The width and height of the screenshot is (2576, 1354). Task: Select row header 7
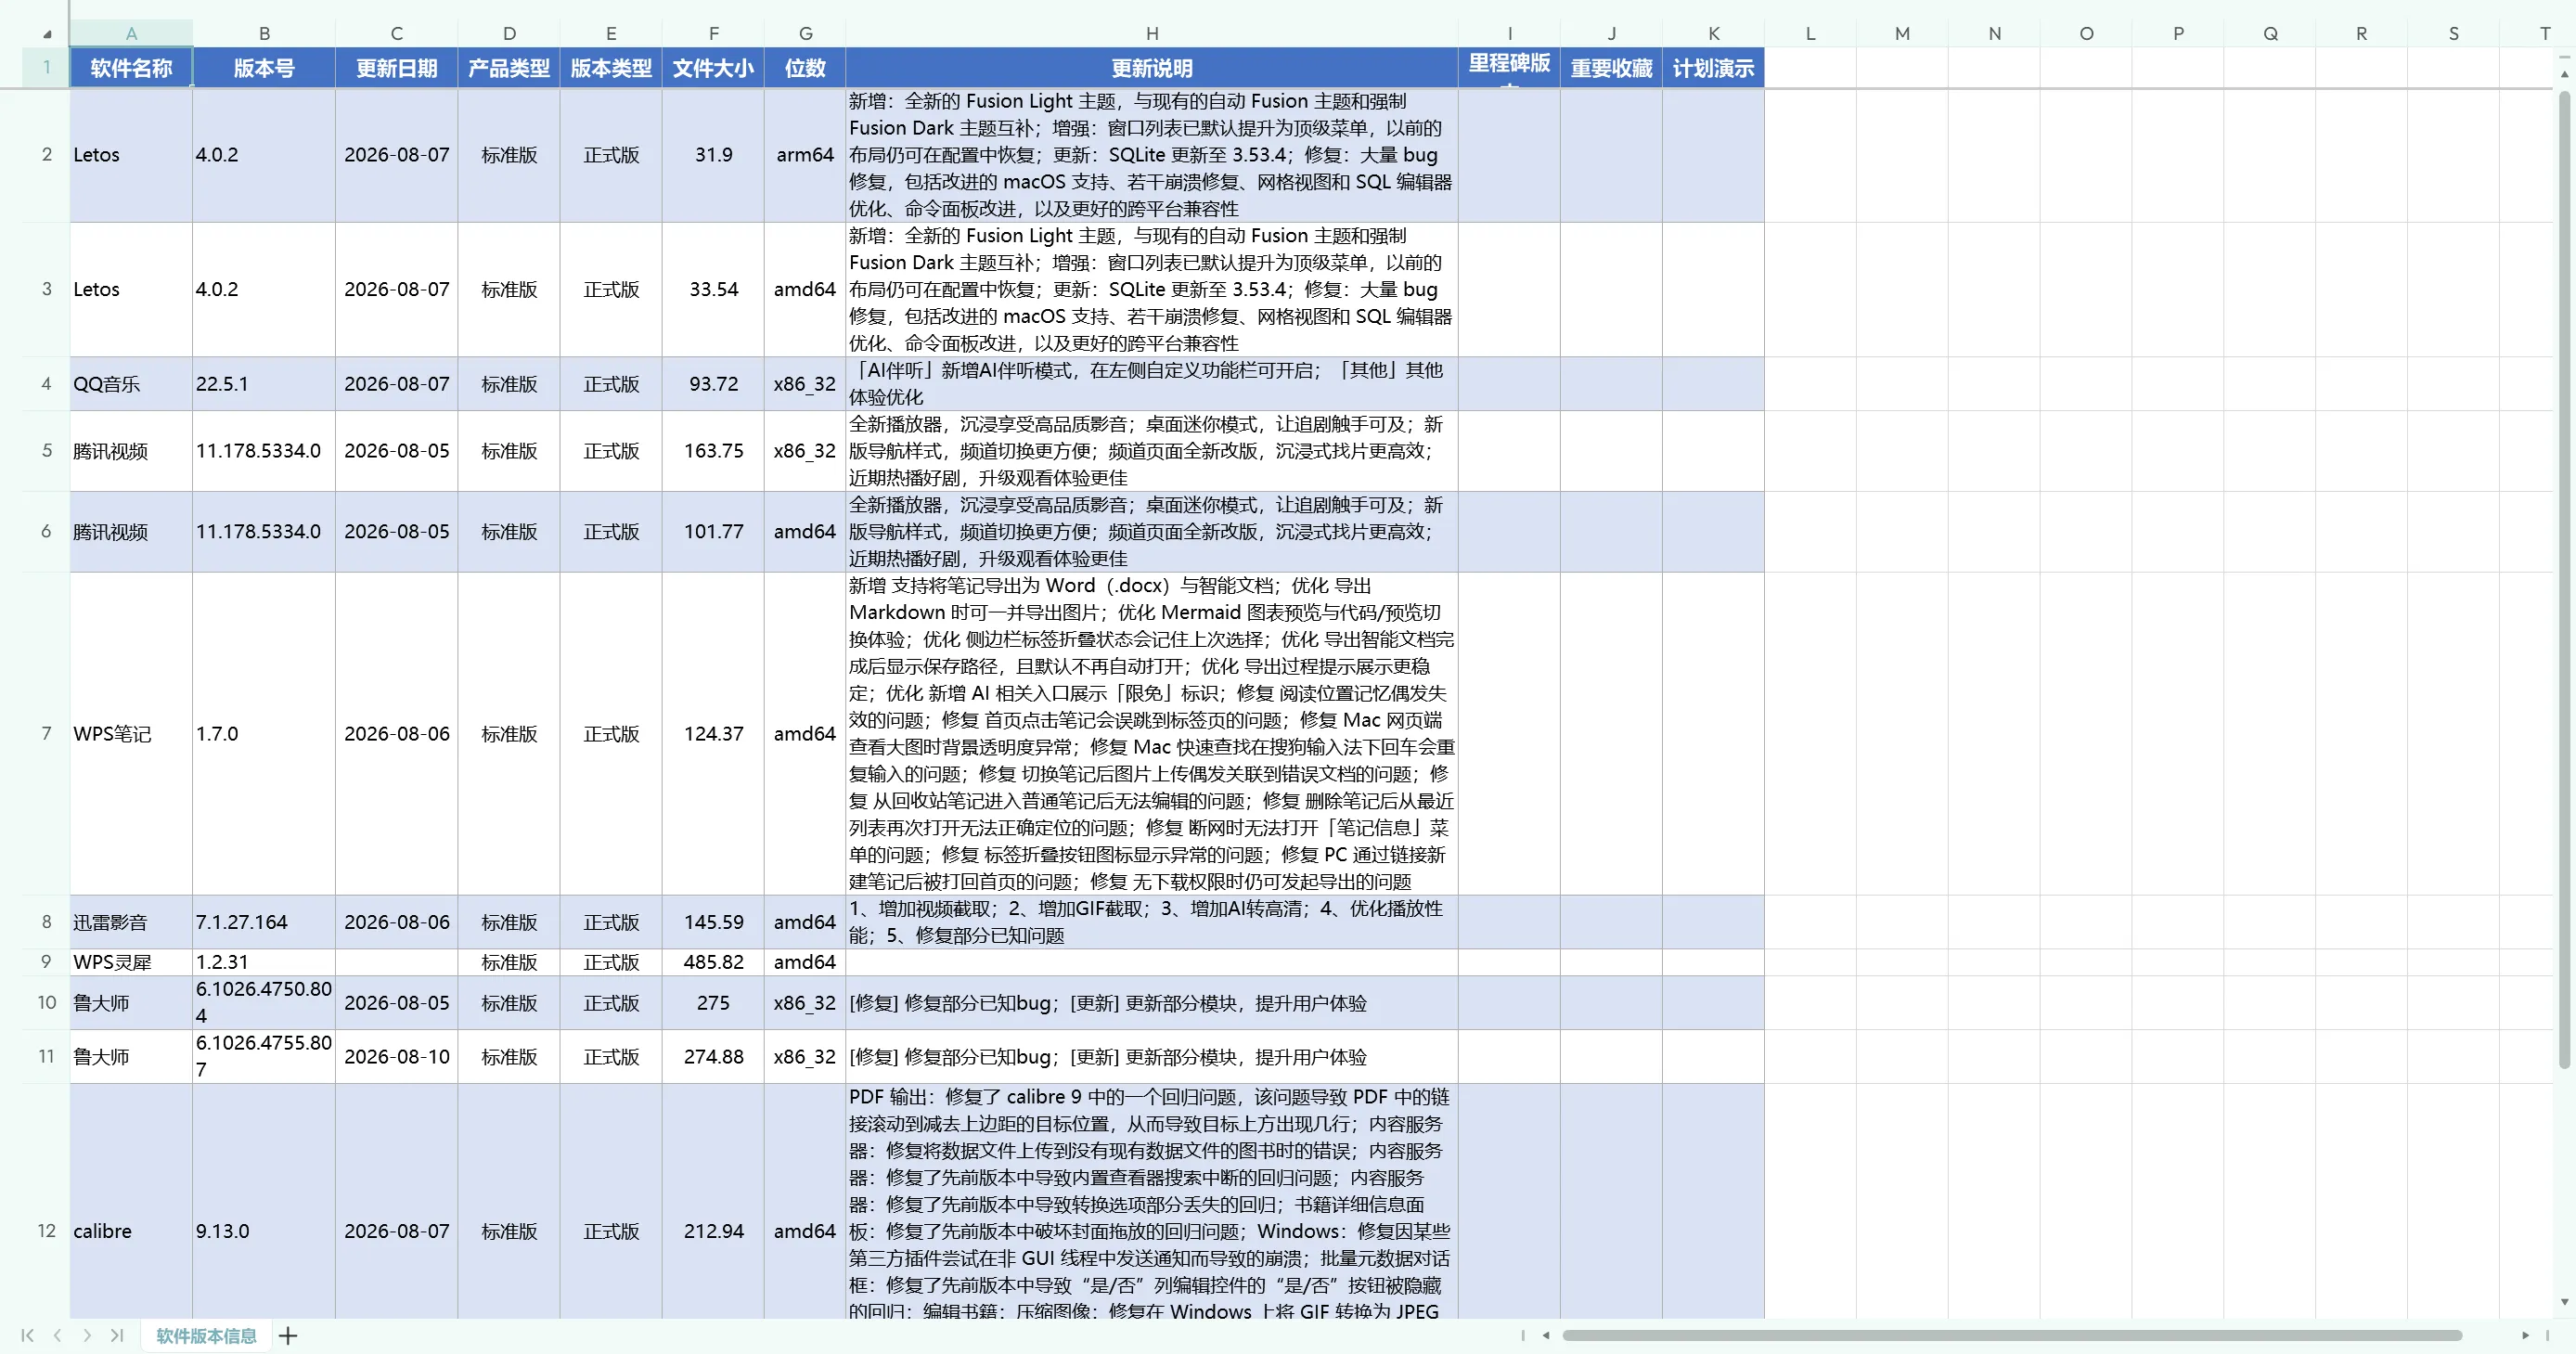[x=46, y=733]
